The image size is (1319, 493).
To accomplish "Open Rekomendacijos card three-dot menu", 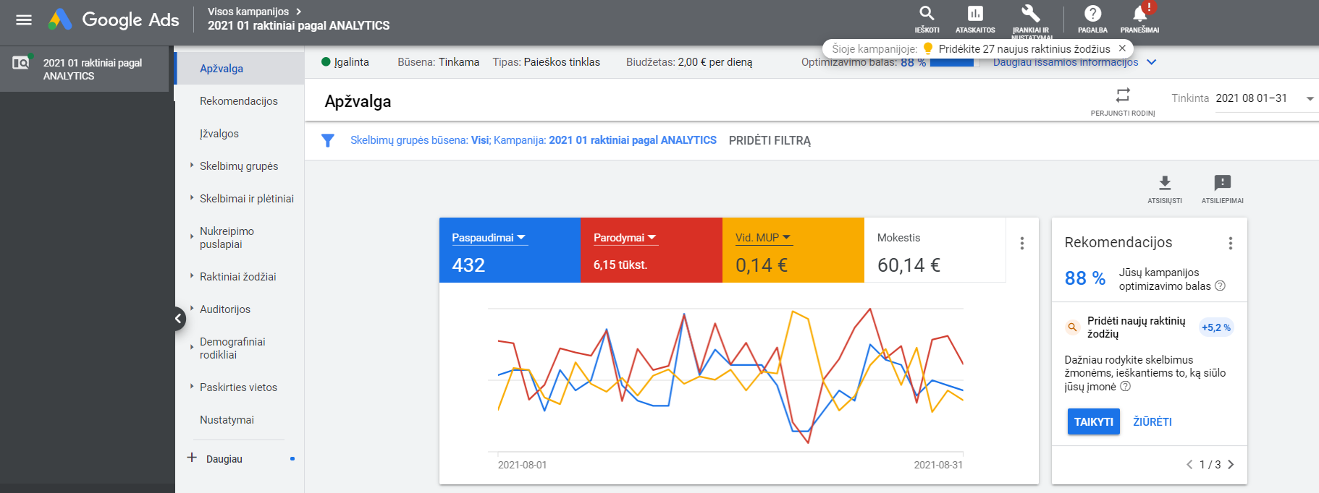I will coord(1230,244).
